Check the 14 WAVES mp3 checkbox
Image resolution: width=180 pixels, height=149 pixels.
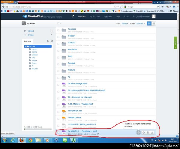(x=58, y=133)
